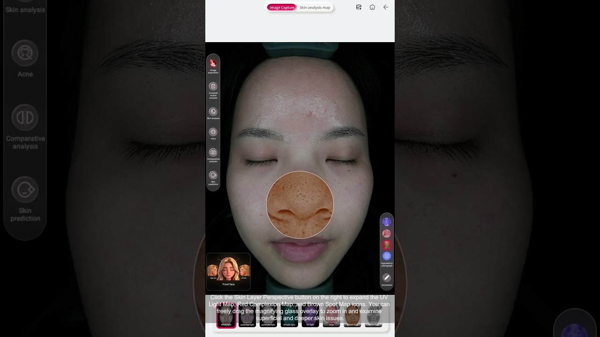Show the UV light map overlay icon

[387, 222]
